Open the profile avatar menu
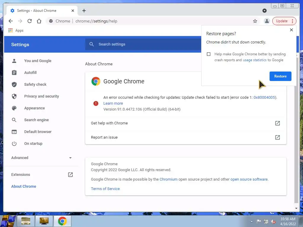This screenshot has height=227, width=303. pos(267,21)
